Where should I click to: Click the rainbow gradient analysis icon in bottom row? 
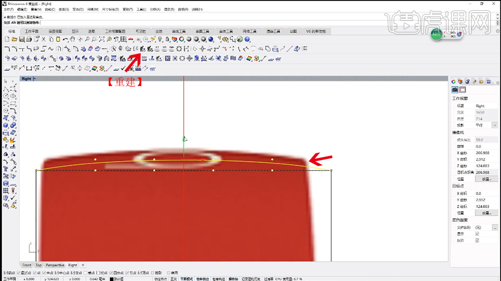coord(95,68)
